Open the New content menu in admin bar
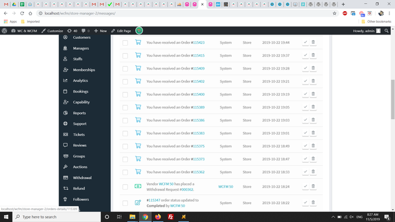This screenshot has width=395, height=222. click(101, 31)
